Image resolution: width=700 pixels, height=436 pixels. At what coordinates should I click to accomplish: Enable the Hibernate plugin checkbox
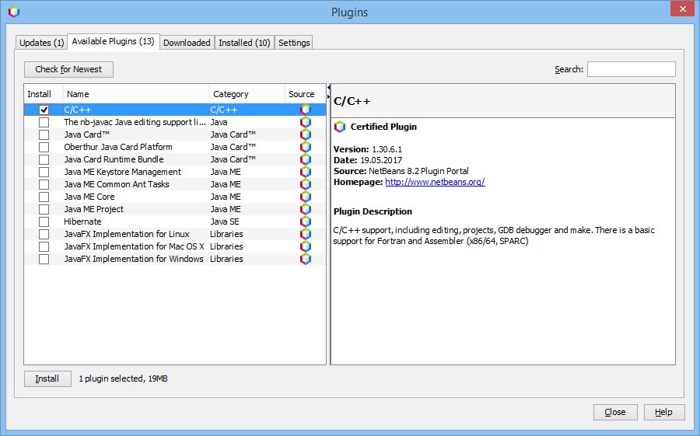44,221
